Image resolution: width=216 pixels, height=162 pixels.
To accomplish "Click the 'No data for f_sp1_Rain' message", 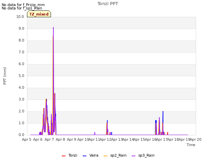I will tap(22, 8).
